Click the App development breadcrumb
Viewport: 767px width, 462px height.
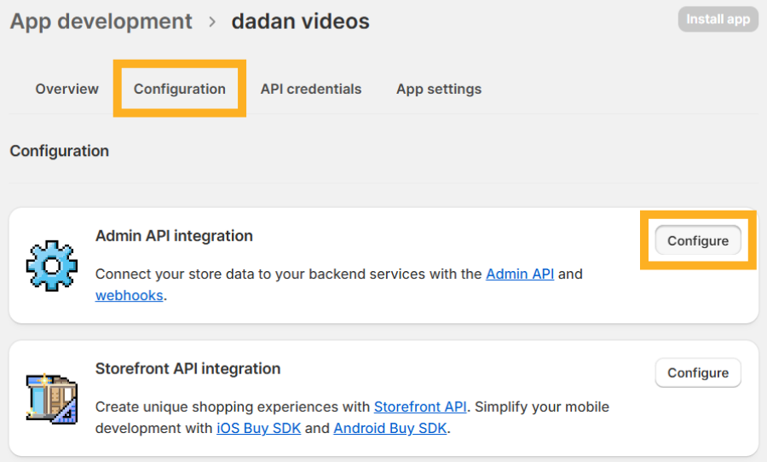click(x=101, y=21)
